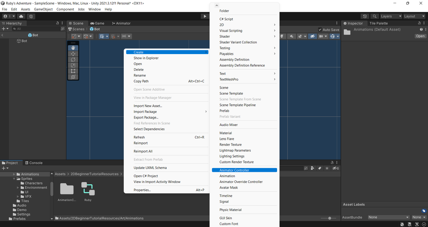Viewport: 428px width, 227px height.
Task: Click the hidden packages count icon
Action: [335, 168]
